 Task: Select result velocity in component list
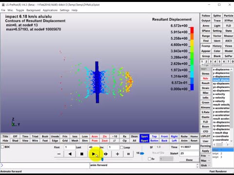pos(221,105)
